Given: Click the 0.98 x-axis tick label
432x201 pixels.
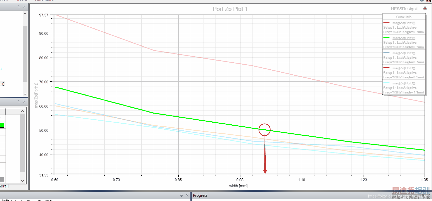Looking at the screenshot, I should pyautogui.click(x=240, y=180).
